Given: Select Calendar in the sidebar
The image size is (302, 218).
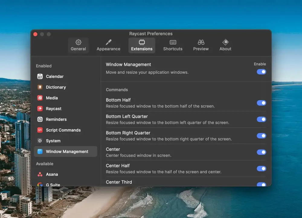Looking at the screenshot, I should [x=66, y=76].
